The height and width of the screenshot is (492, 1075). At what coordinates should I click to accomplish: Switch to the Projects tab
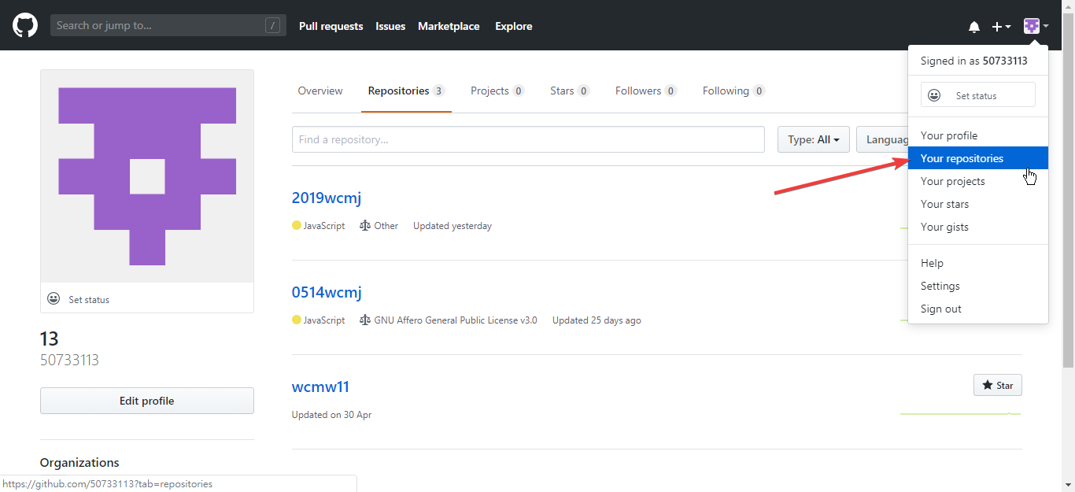click(x=497, y=91)
